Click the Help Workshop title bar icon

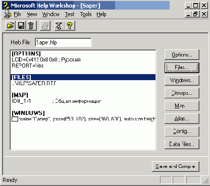point(7,6)
